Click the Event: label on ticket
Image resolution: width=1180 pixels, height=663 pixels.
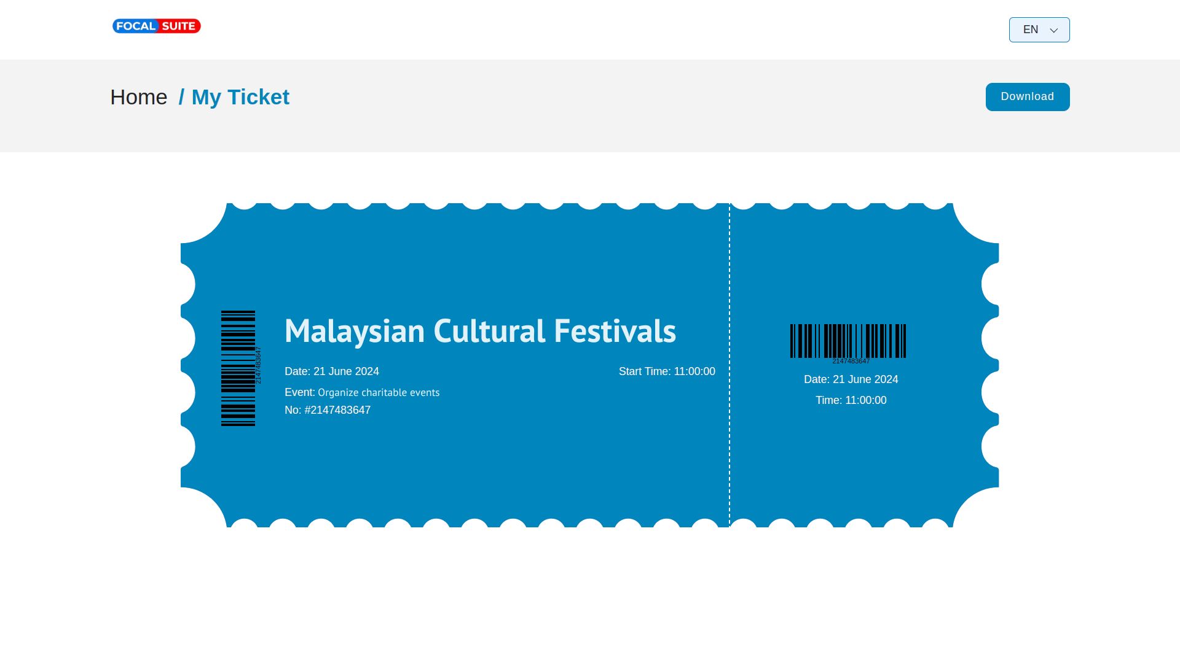(300, 392)
